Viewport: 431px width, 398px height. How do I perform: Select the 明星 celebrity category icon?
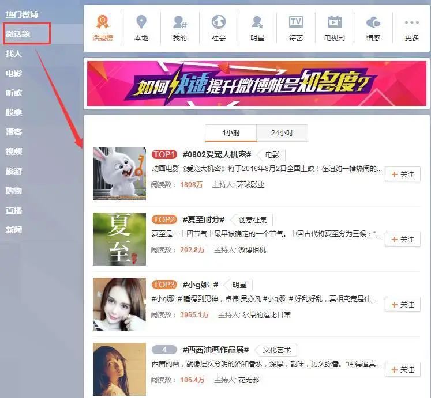coord(257,23)
